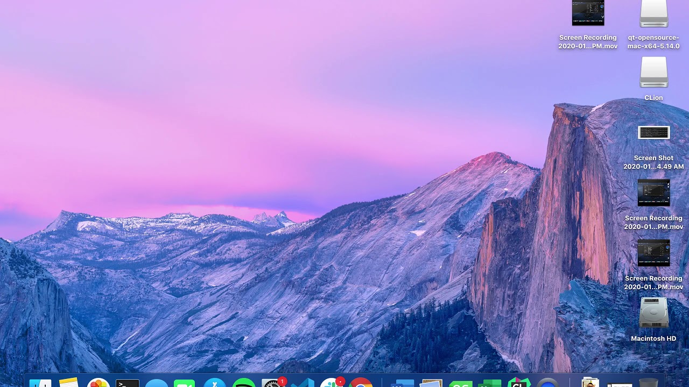This screenshot has height=387, width=689.
Task: Open Terminal from the Dock
Action: [128, 383]
